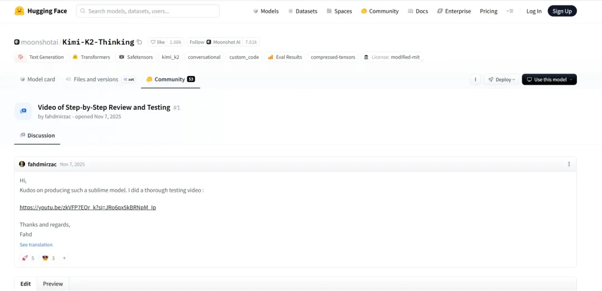602x291 pixels.
Task: Click Log In
Action: (x=533, y=11)
